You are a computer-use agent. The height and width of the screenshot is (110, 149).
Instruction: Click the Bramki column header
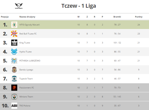tap(117, 17)
